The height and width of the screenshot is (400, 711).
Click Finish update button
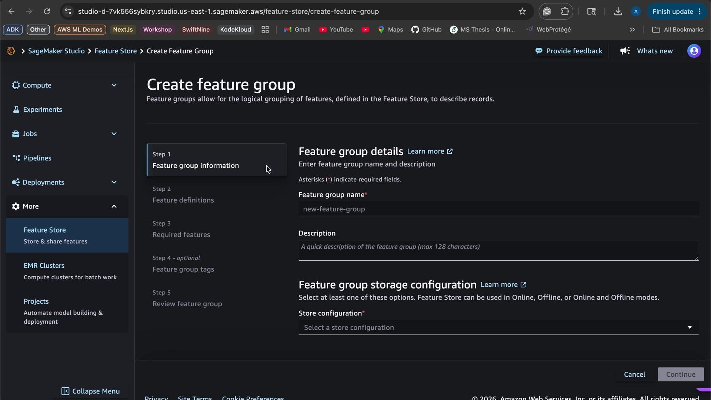677,11
